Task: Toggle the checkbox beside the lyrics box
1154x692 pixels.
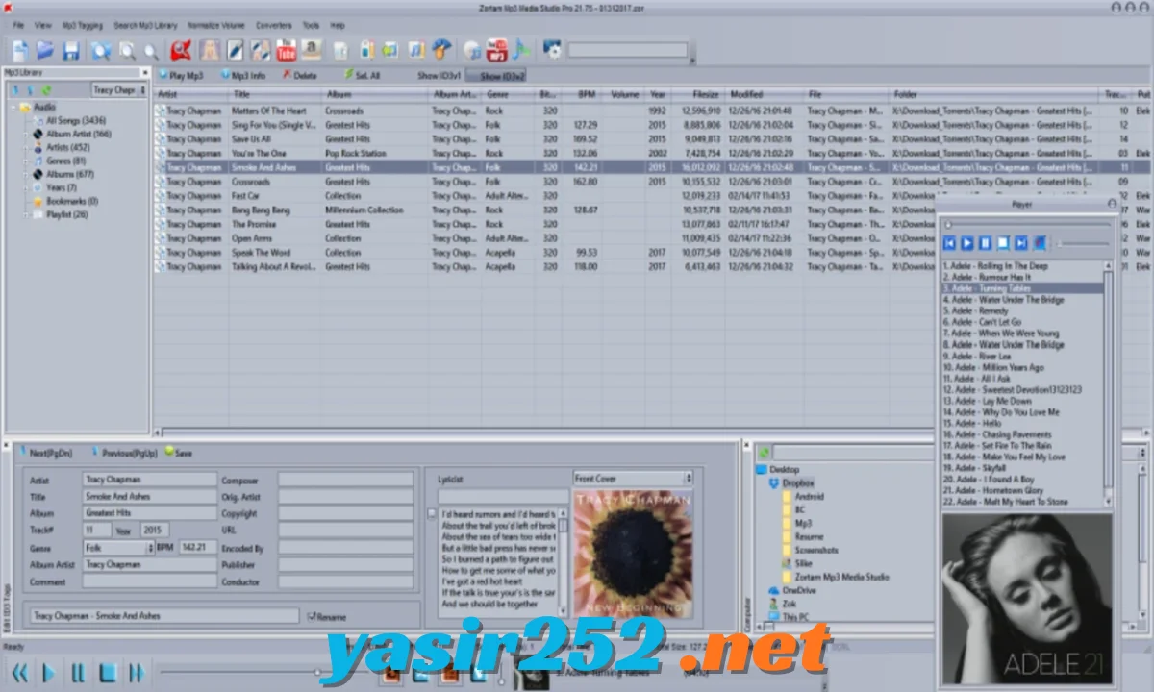Action: 432,513
